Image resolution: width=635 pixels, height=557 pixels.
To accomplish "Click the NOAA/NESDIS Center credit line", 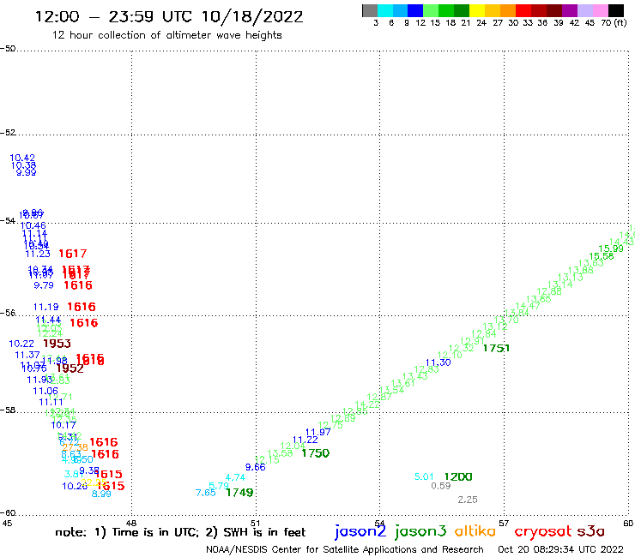I will (x=345, y=549).
